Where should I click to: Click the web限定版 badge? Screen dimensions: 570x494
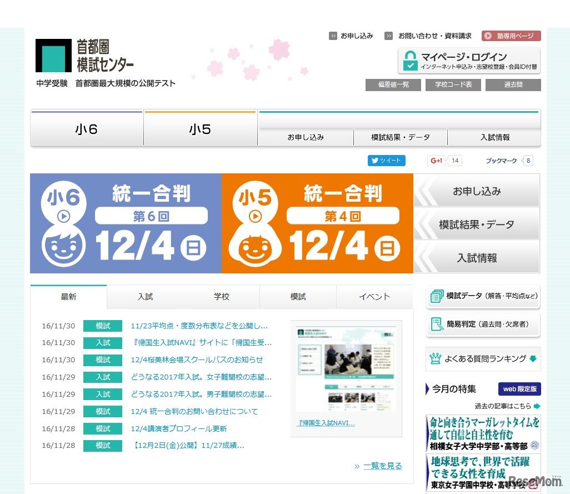[519, 389]
